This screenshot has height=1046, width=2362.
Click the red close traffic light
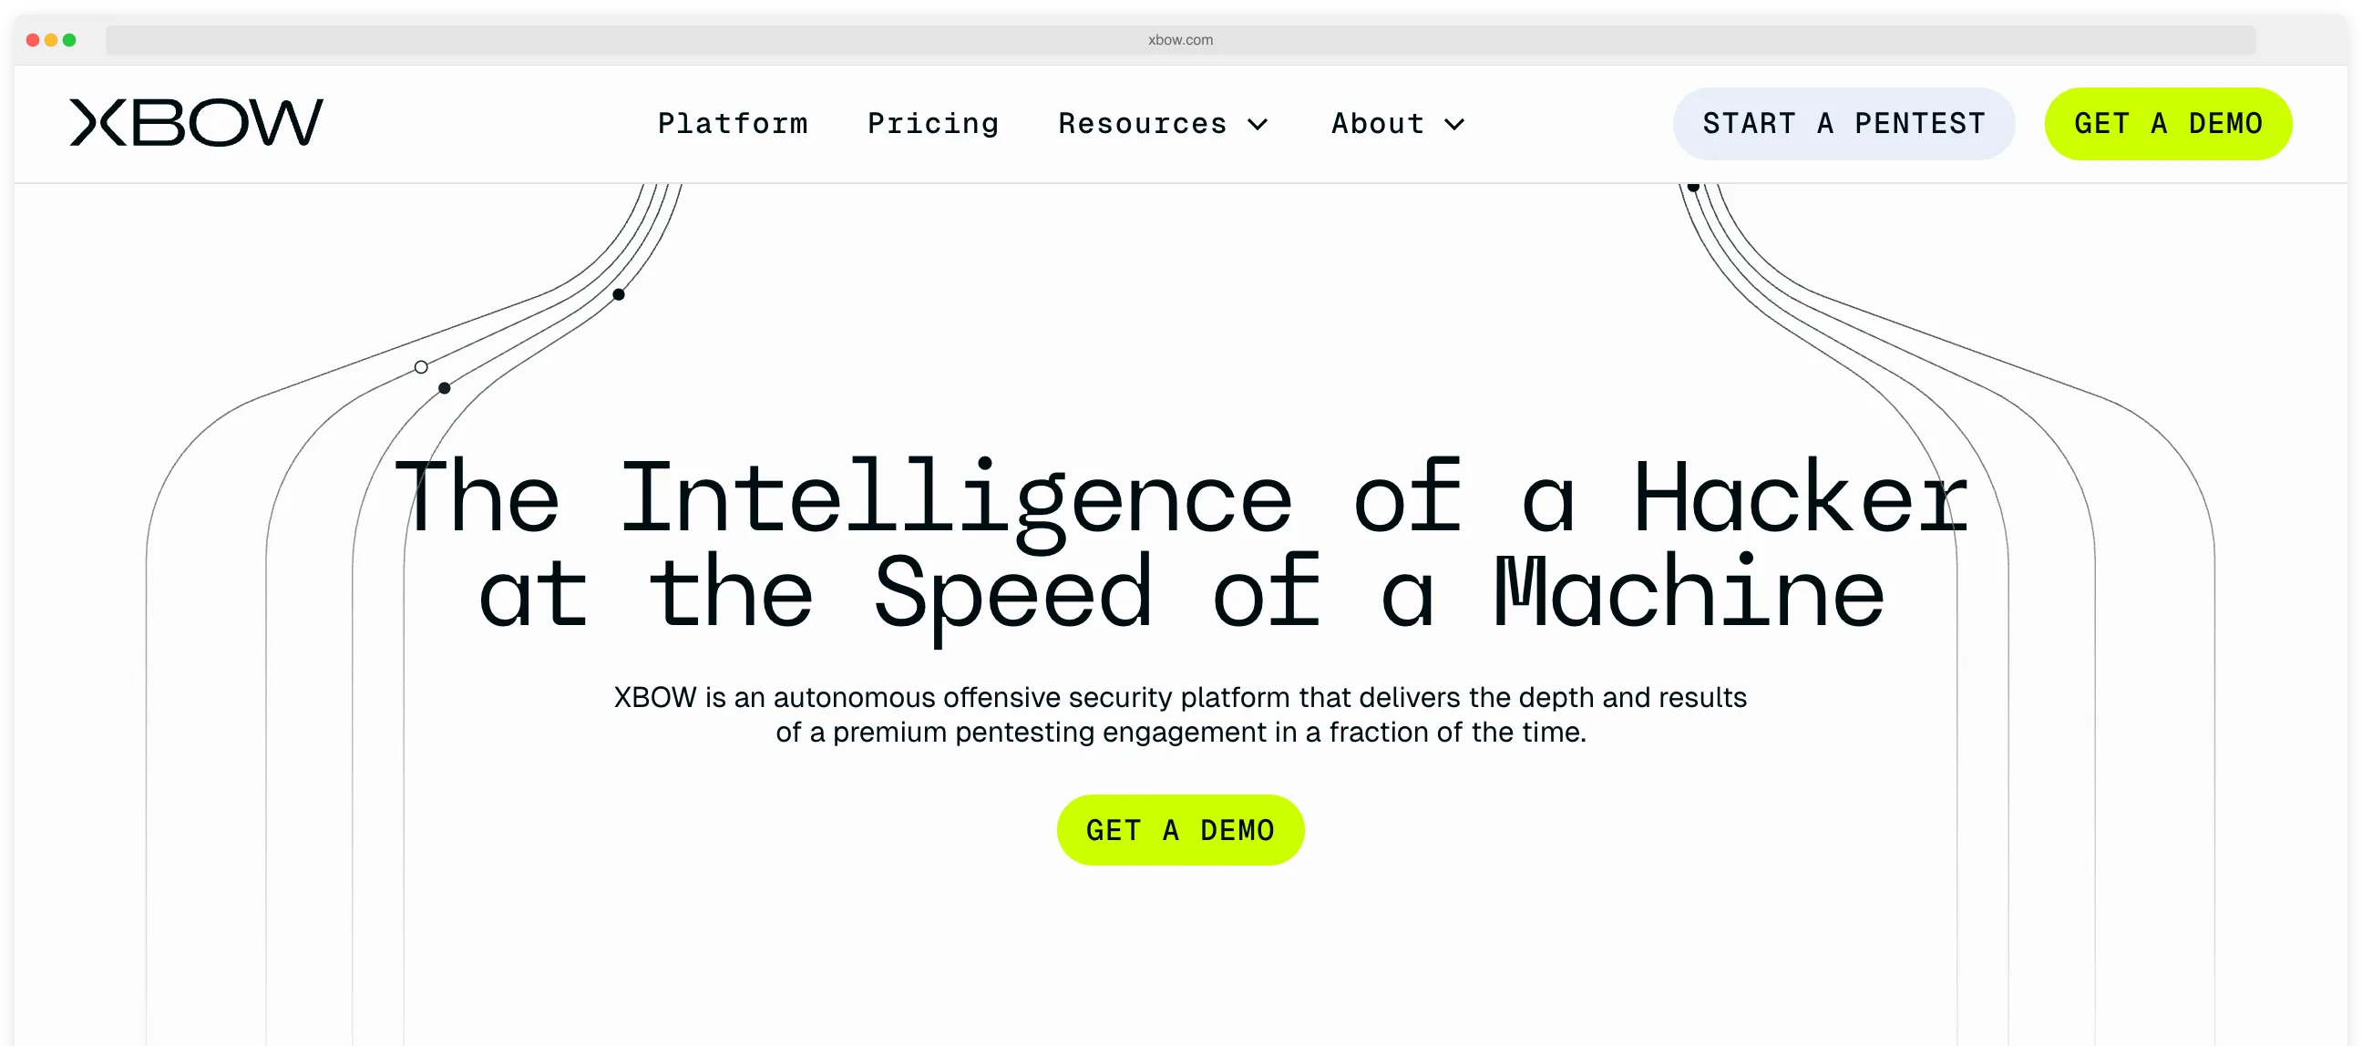click(x=32, y=39)
